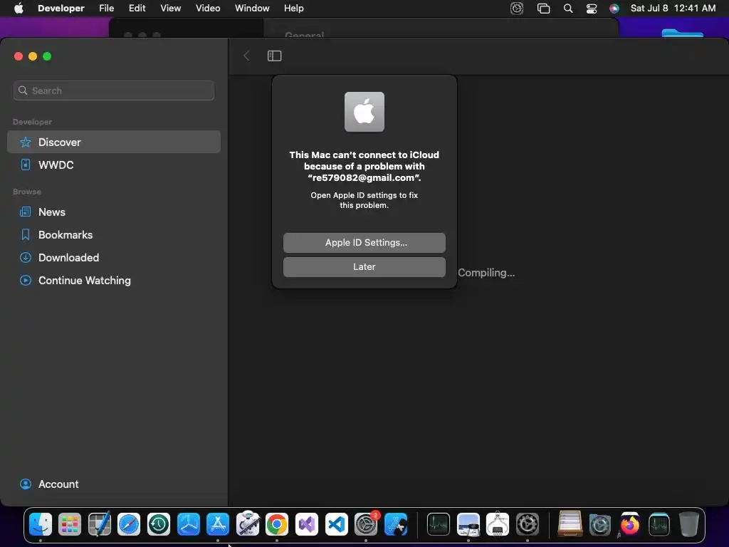This screenshot has width=729, height=547.
Task: Open Spotlight search in menu bar
Action: pos(567,9)
